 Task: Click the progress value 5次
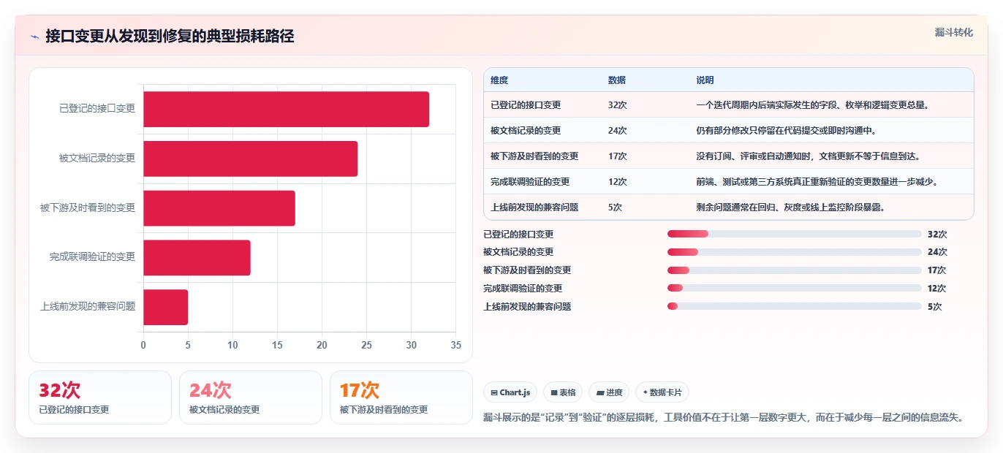click(x=934, y=307)
